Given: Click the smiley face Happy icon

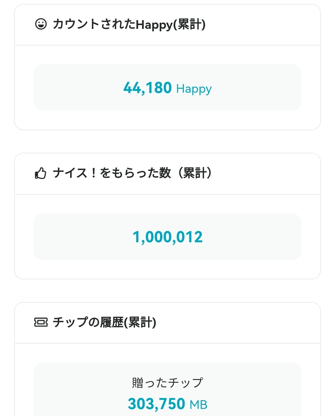Looking at the screenshot, I should [x=41, y=24].
